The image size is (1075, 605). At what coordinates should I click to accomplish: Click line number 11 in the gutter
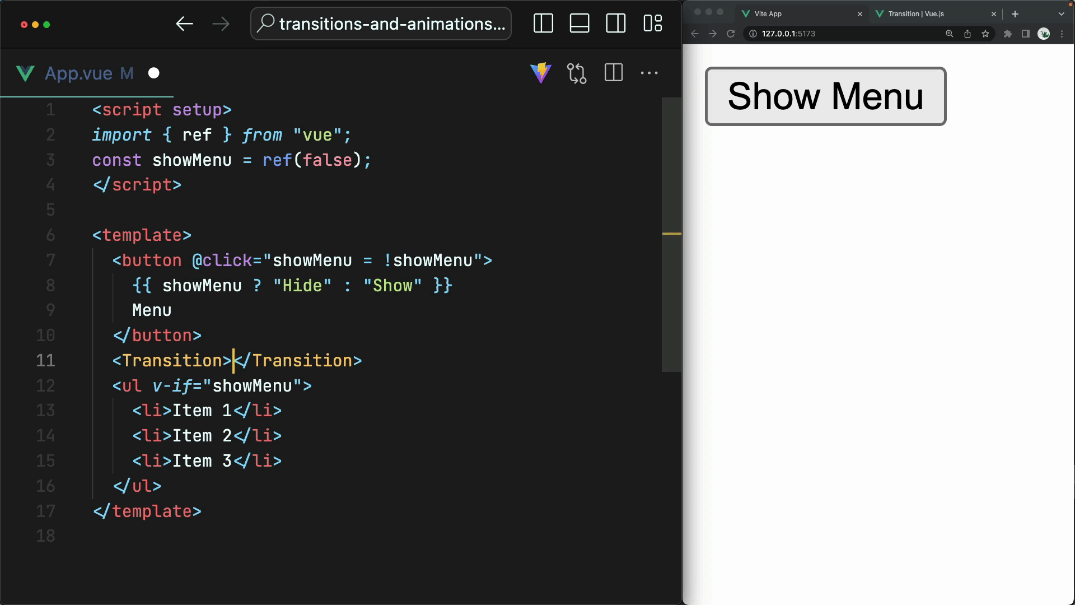click(46, 360)
